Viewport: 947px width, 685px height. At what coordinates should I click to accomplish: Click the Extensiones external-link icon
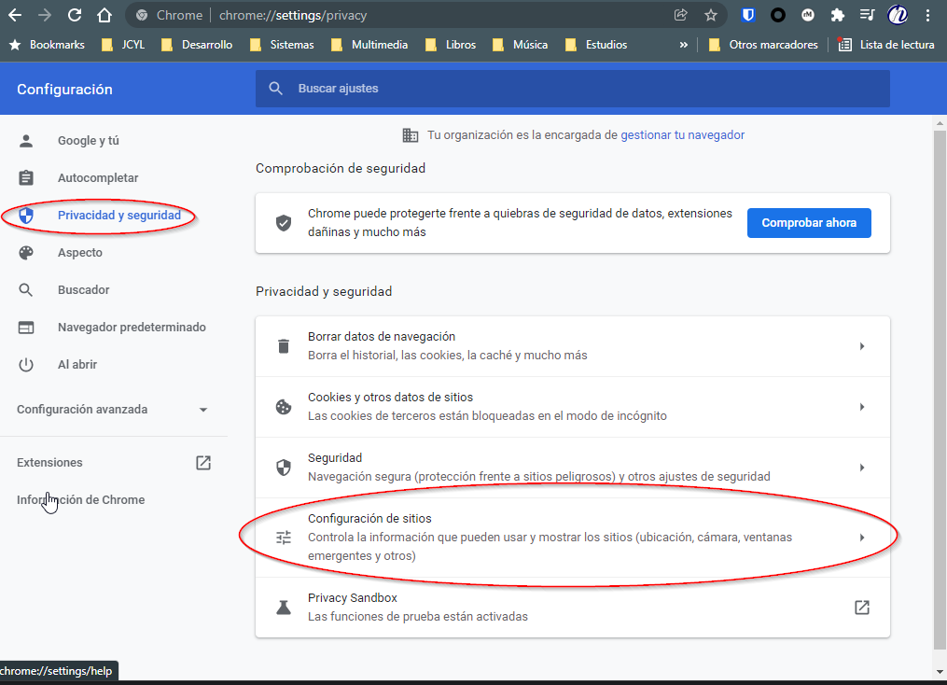[203, 463]
